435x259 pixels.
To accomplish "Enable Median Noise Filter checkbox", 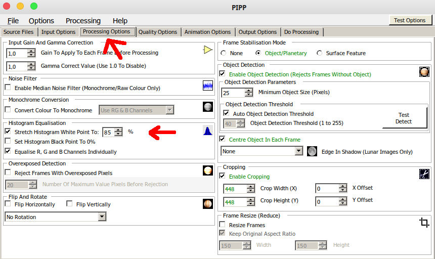I will pos(8,88).
